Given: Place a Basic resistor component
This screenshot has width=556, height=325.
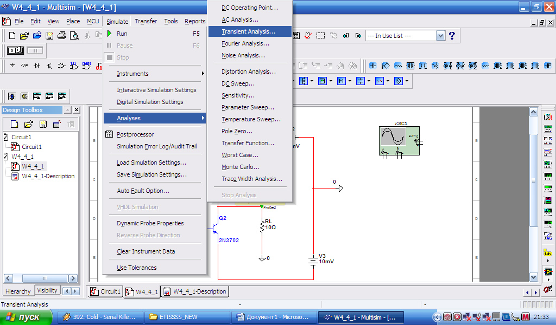Looking at the screenshot, I should point(24,66).
